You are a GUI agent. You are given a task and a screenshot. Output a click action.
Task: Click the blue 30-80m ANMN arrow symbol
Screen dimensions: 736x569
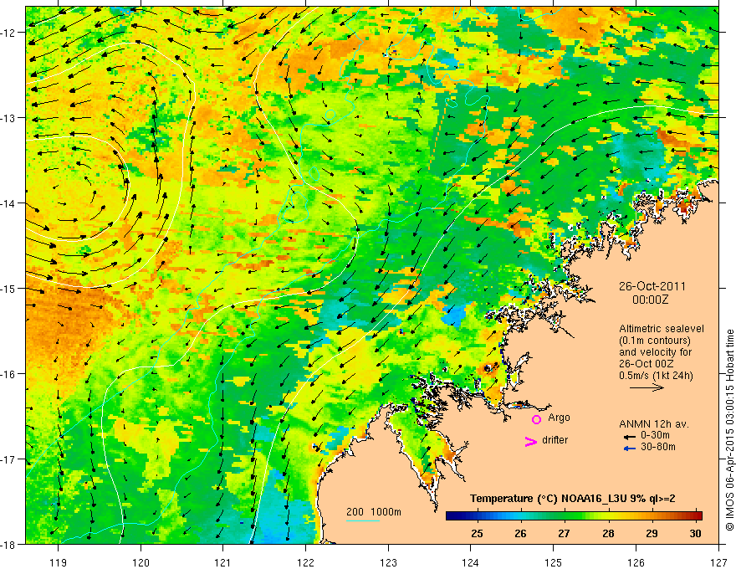coord(630,449)
